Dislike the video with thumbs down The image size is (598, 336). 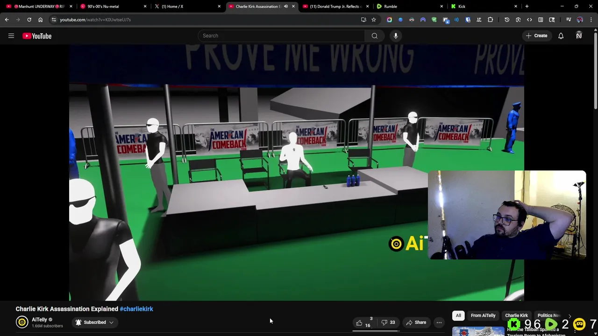388,322
